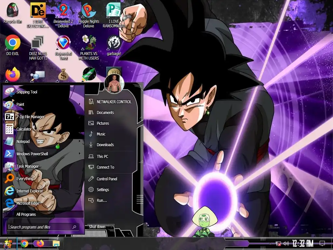Expand the Notepad jump list arrow
This screenshot has width=333, height=250.
click(80, 141)
